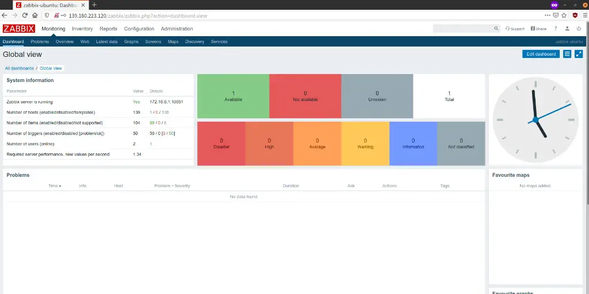Open a new browser tab
Image resolution: width=589 pixels, height=294 pixels.
[94, 5]
